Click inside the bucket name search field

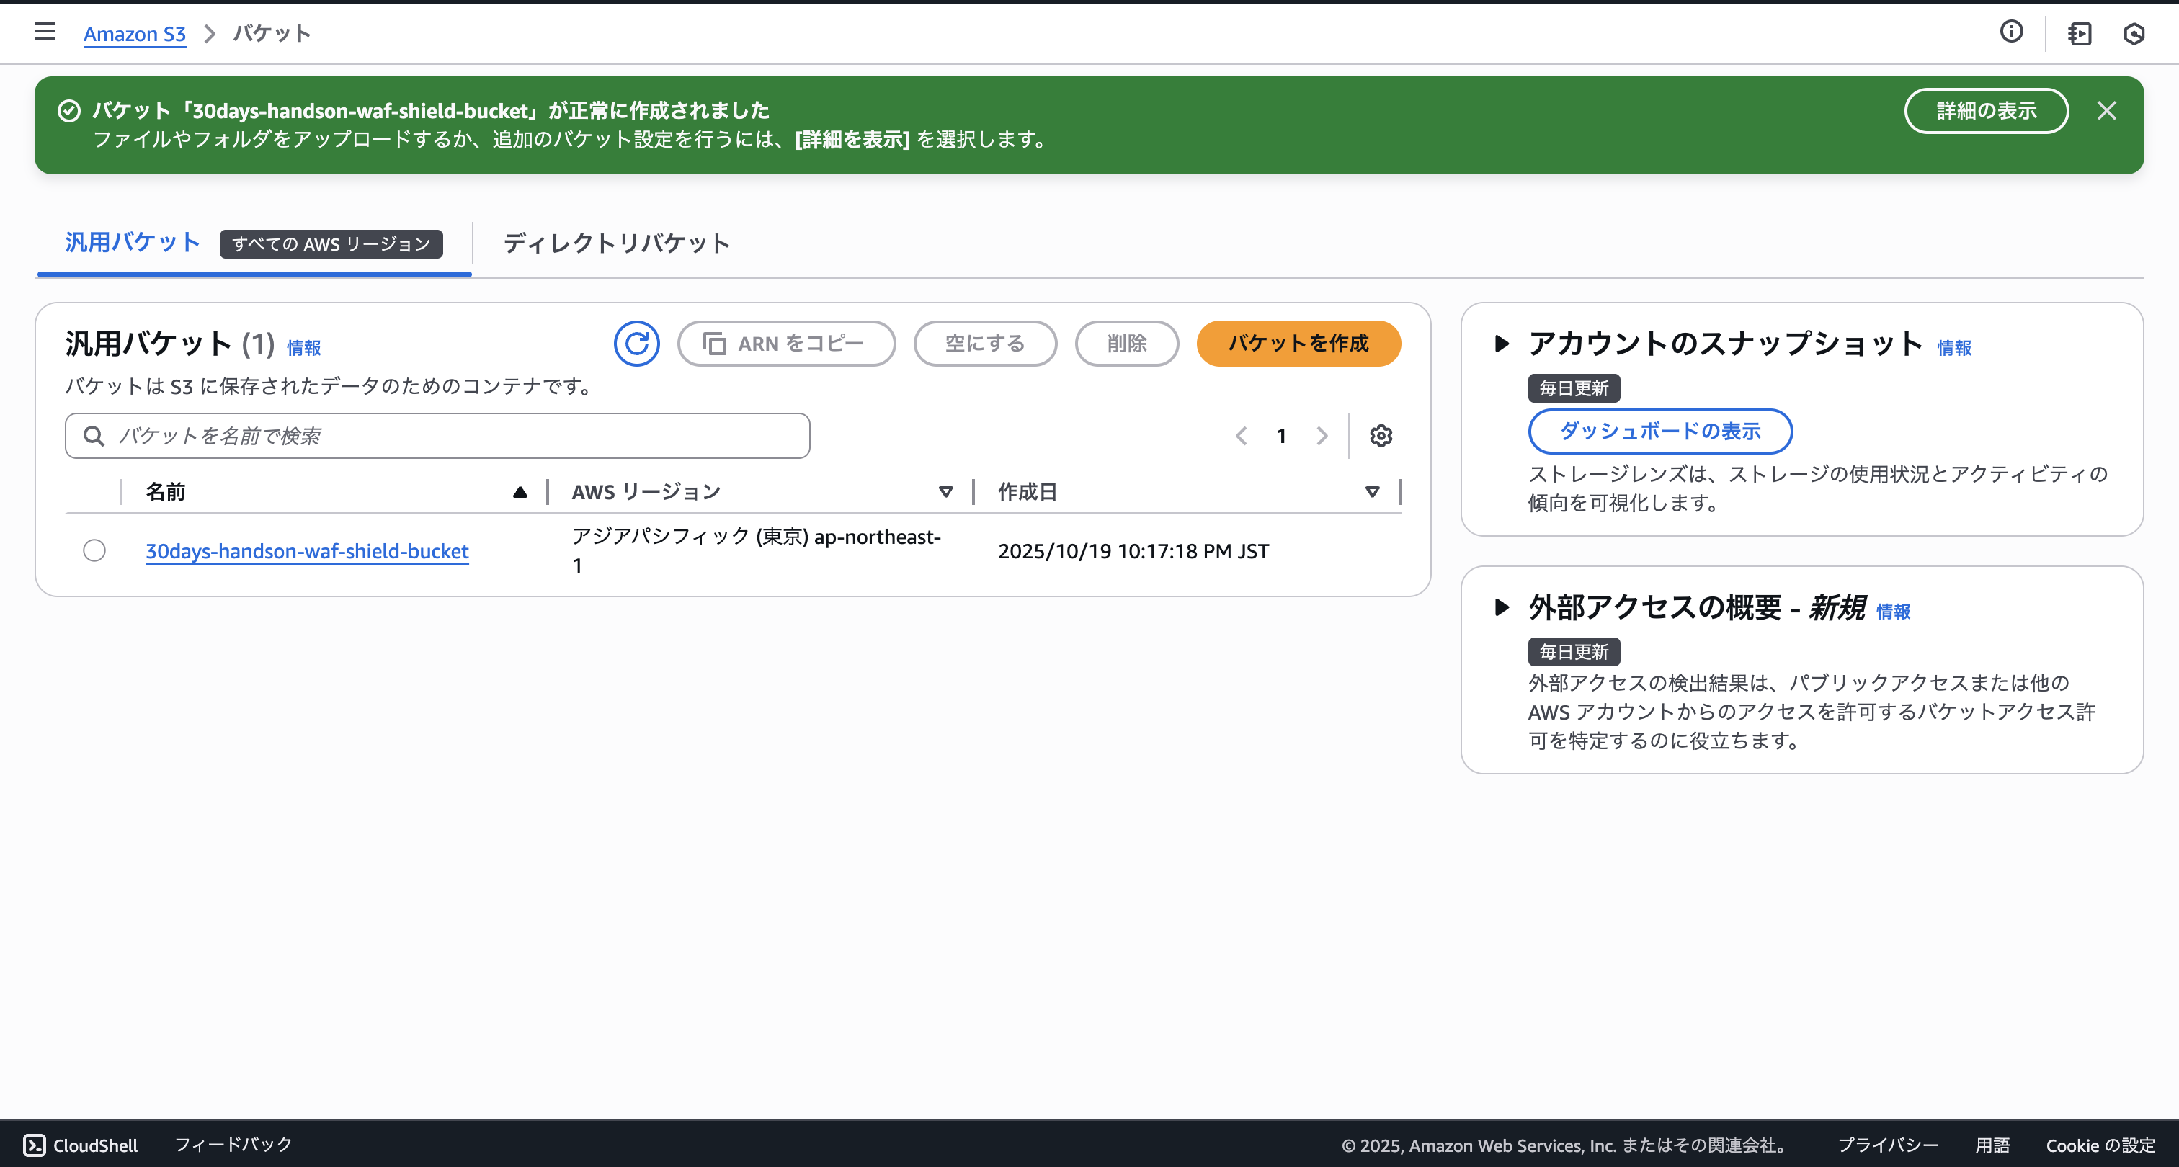(423, 436)
